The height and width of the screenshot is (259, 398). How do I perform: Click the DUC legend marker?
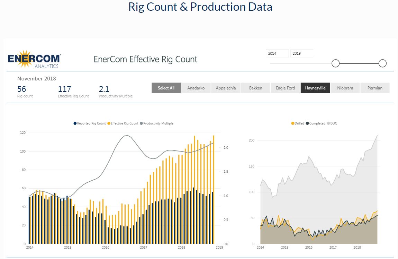(328, 123)
